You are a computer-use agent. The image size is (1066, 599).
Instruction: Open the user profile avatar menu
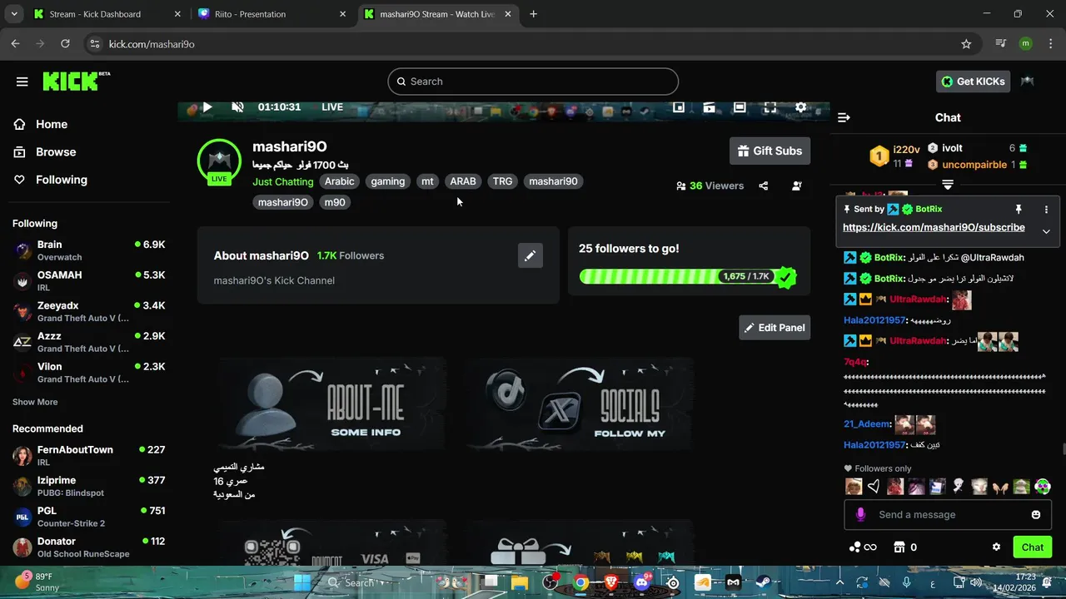pyautogui.click(x=1028, y=82)
